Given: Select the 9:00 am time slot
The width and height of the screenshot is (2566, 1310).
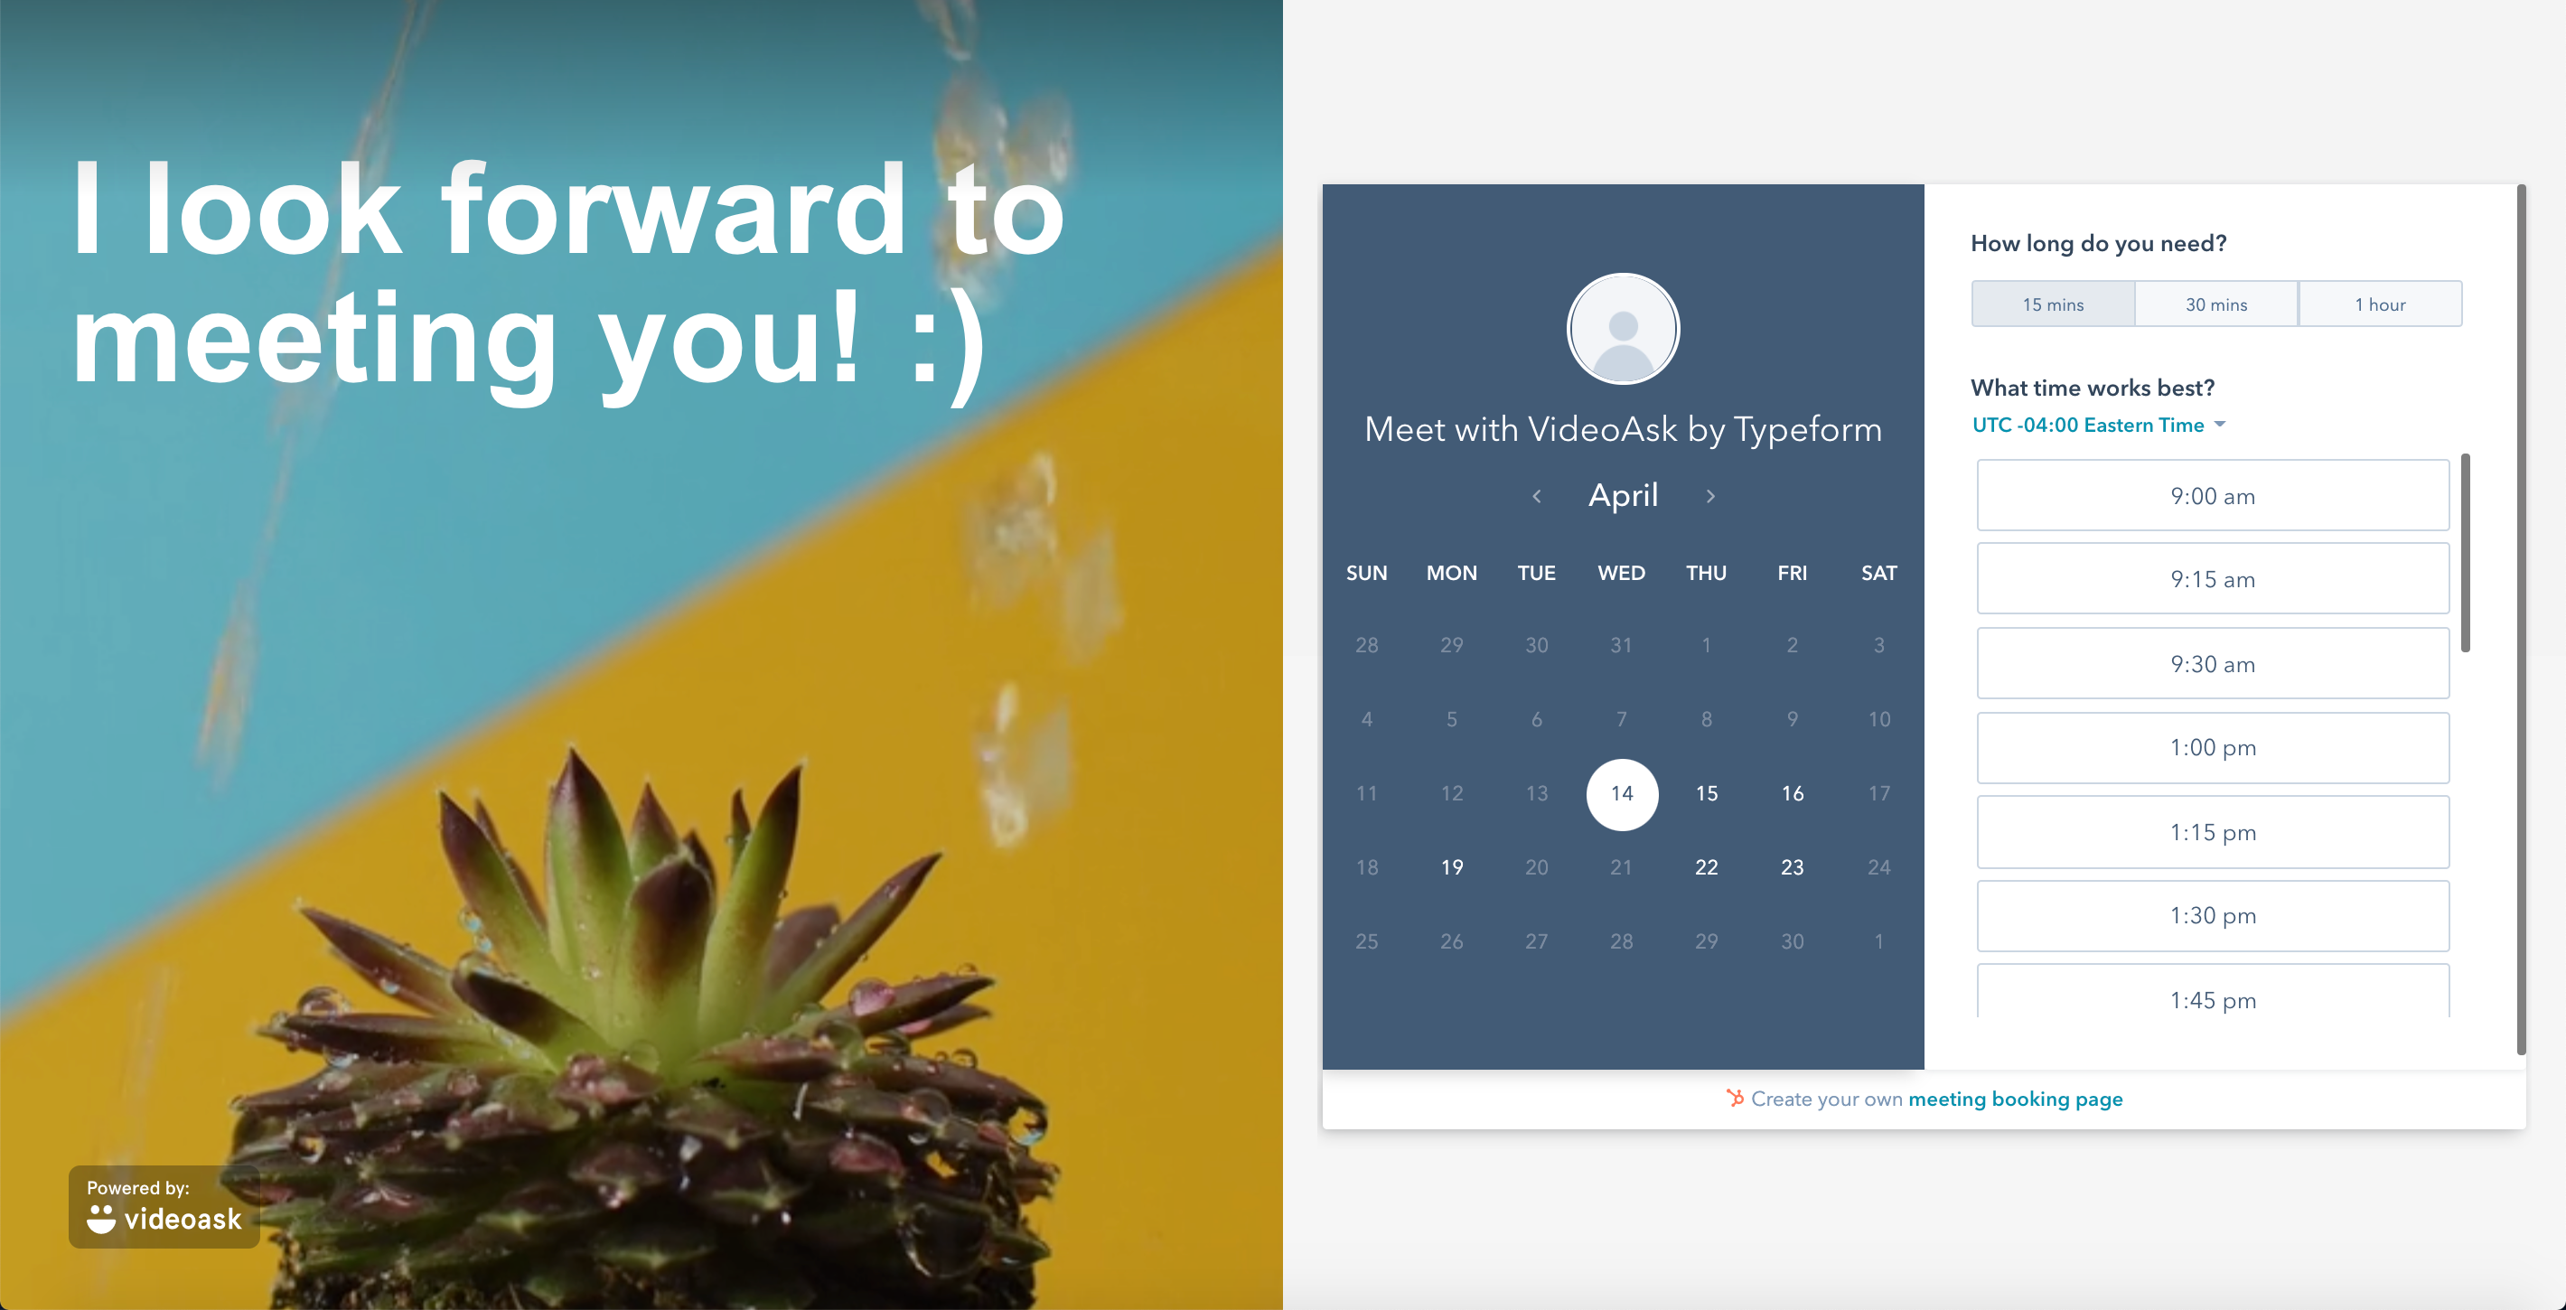Looking at the screenshot, I should click(2208, 496).
